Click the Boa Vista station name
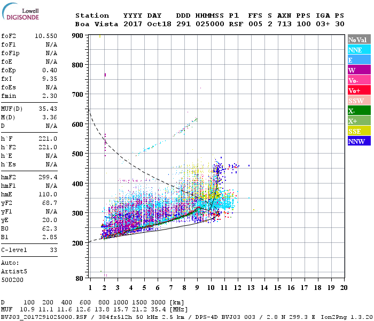 pyautogui.click(x=97, y=24)
